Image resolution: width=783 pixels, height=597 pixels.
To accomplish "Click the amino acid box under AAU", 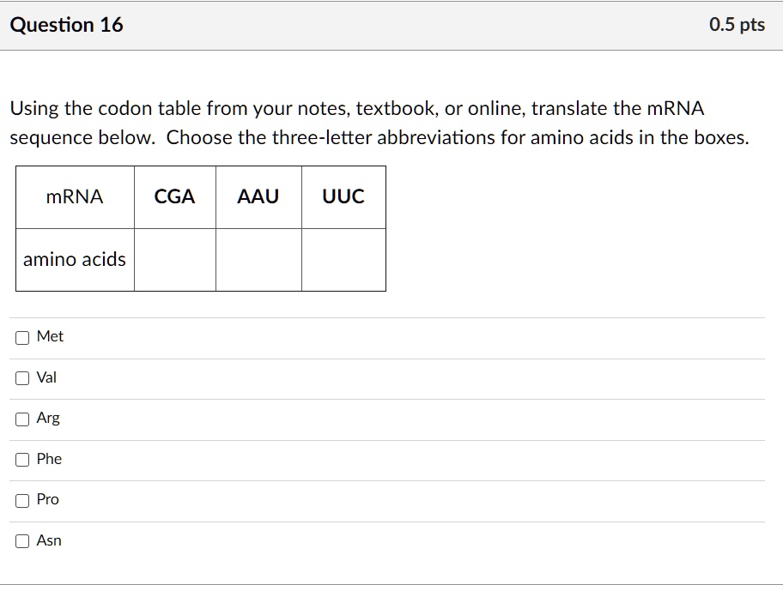I will tap(258, 259).
